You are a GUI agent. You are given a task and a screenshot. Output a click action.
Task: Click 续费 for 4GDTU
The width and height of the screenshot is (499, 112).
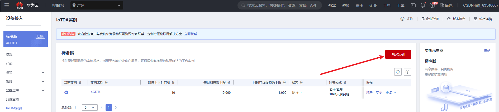coord(369,93)
